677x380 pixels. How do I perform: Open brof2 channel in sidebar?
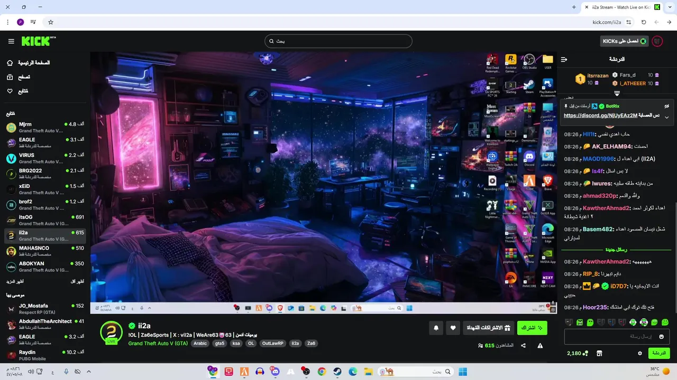pos(45,205)
